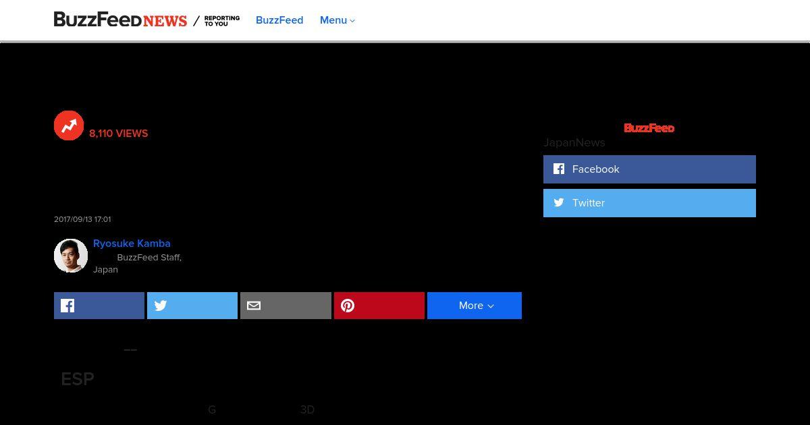Click the JapanNews text in sidebar

[x=574, y=142]
